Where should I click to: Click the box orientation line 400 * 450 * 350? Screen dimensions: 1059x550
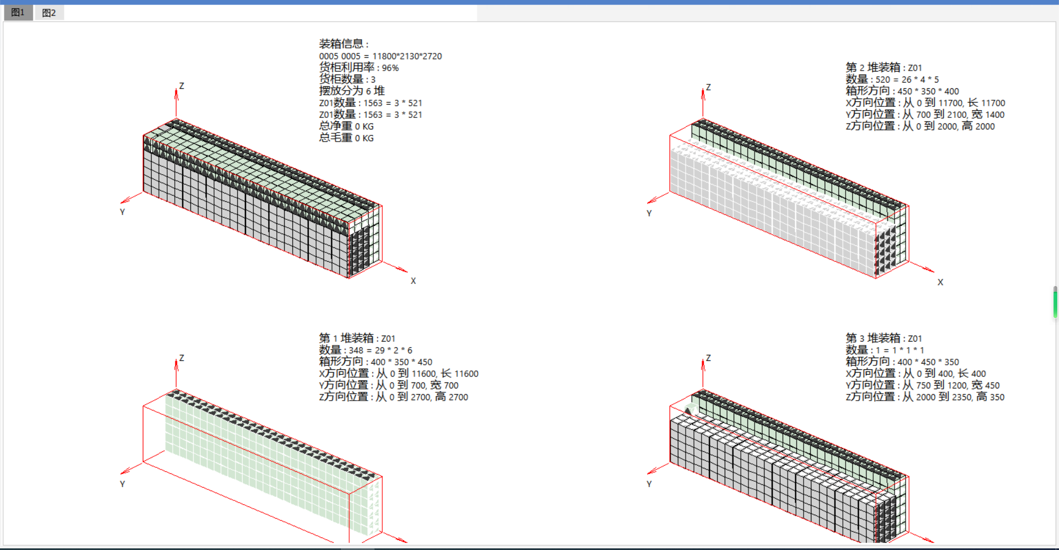[902, 362]
